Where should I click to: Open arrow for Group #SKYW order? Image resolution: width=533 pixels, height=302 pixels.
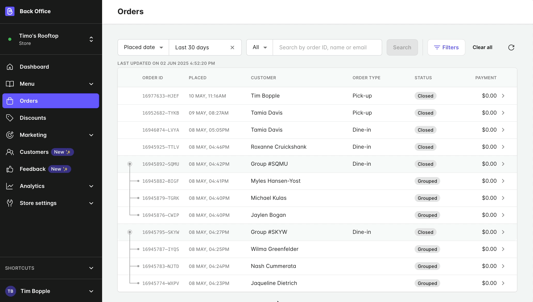[503, 232]
